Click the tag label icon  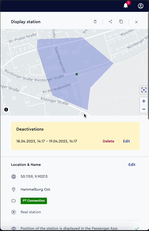(x=14, y=201)
